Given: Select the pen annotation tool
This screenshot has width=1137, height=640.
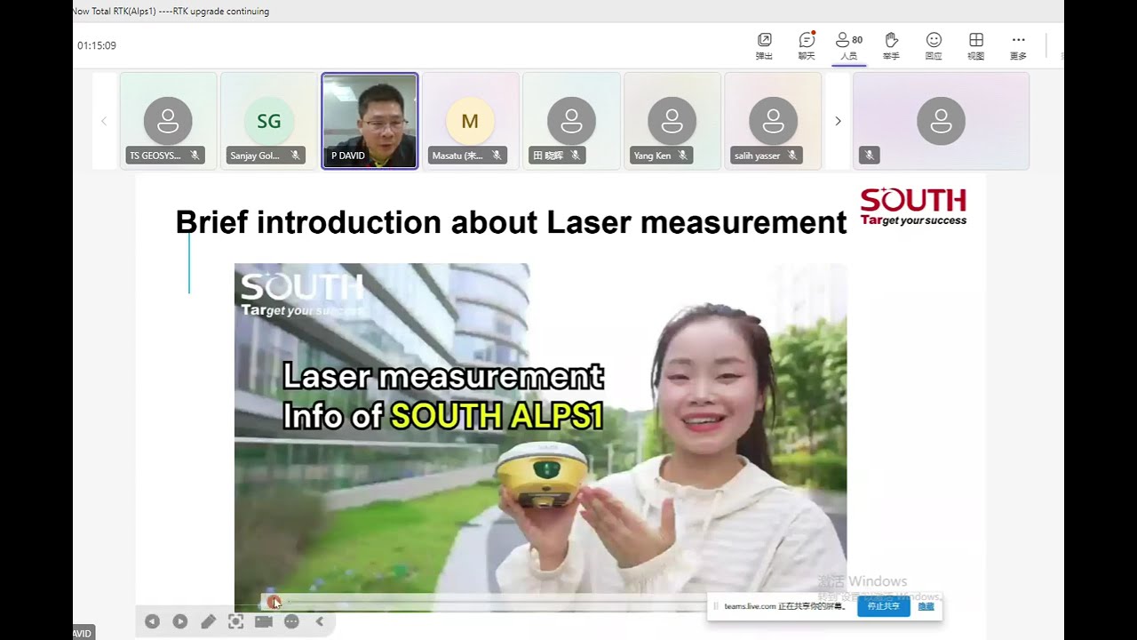Looking at the screenshot, I should coord(208,621).
